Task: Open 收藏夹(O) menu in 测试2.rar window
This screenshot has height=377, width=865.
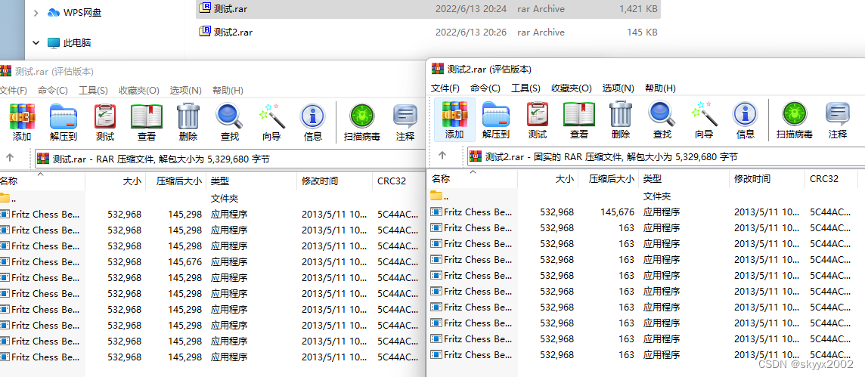Action: 572,88
